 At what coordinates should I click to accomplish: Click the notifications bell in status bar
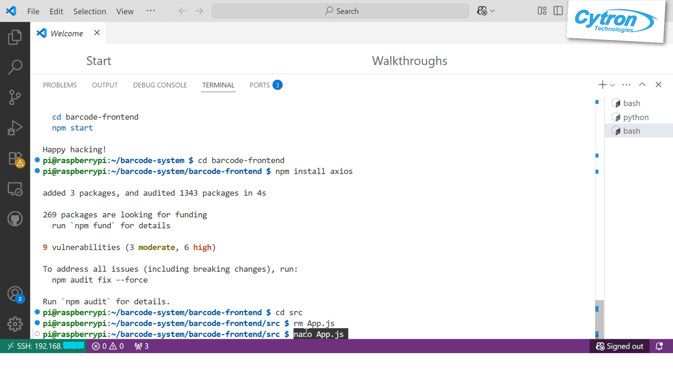click(x=659, y=346)
